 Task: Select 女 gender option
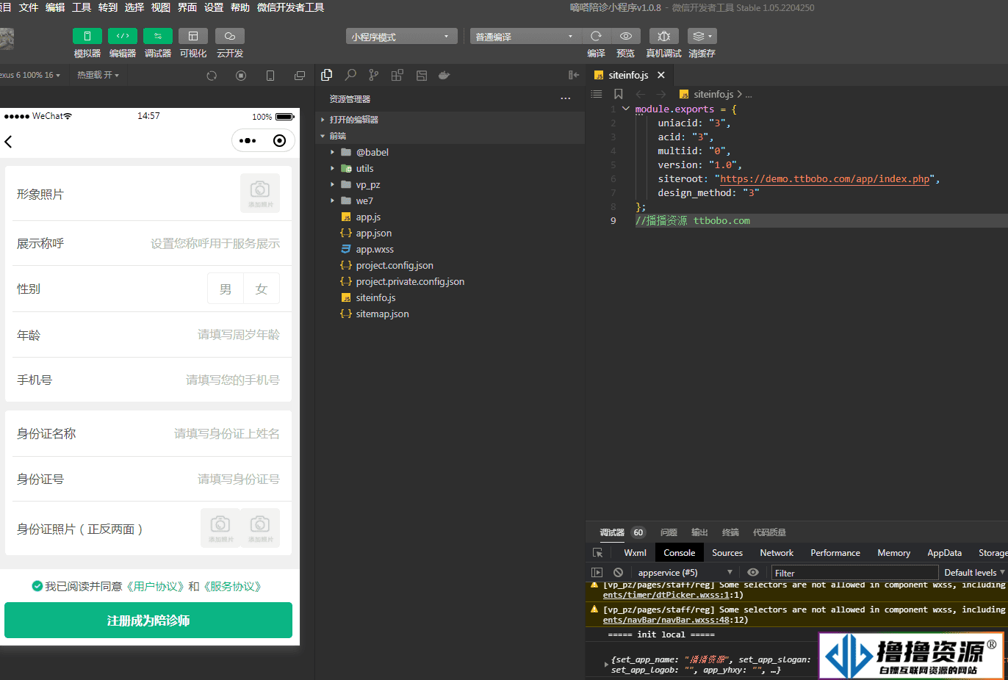coord(262,289)
